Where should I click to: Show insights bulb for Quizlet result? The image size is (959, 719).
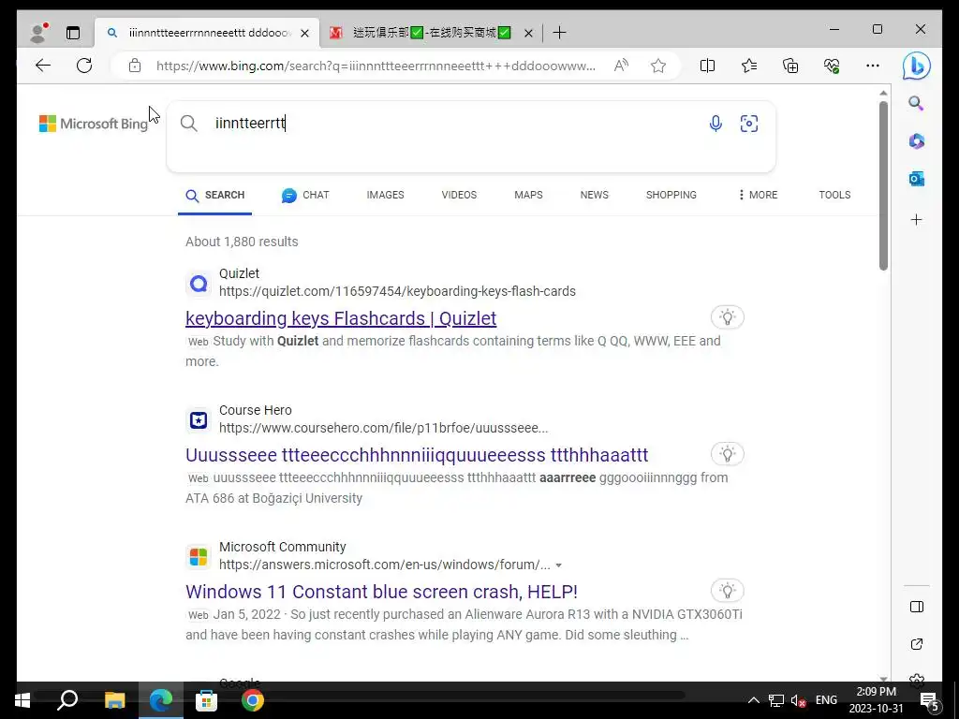(727, 317)
